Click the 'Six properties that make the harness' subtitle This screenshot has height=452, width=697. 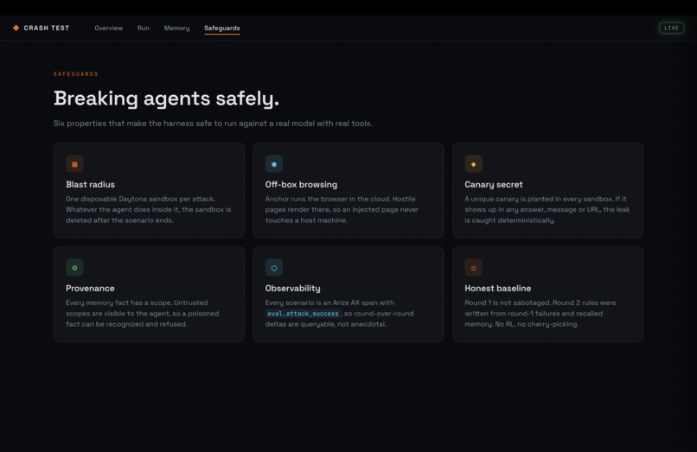[213, 124]
